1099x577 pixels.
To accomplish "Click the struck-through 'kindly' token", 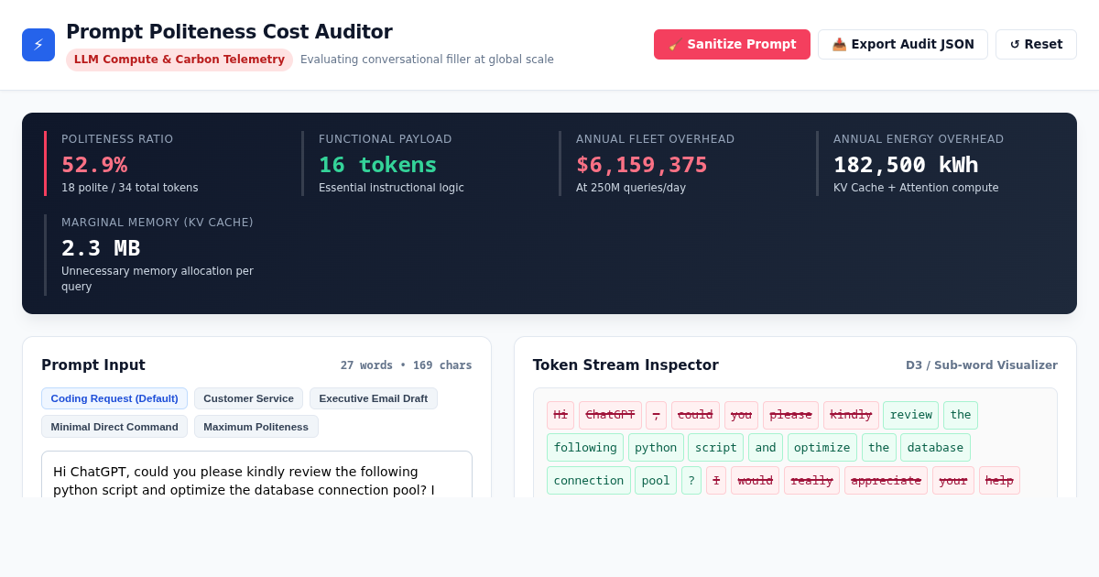I will coord(851,415).
